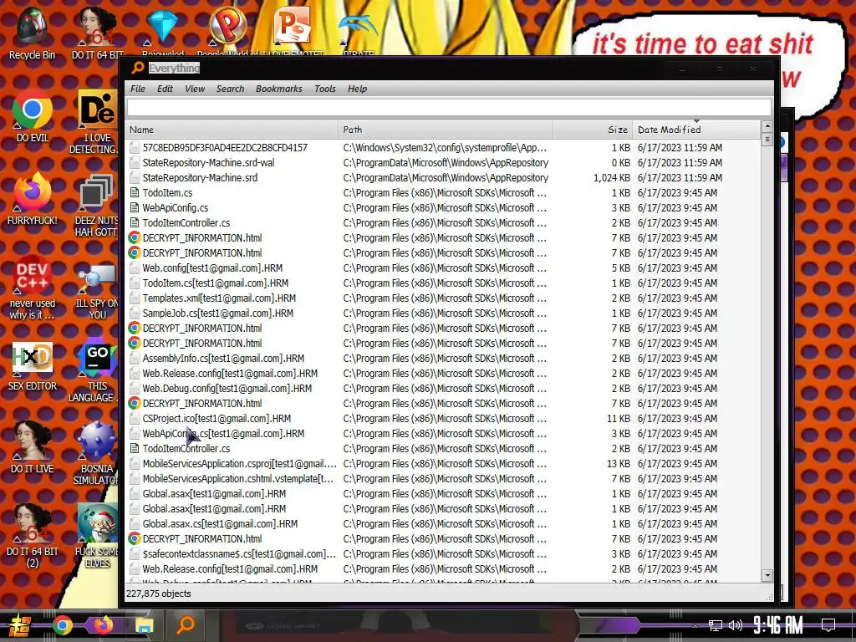This screenshot has height=642, width=856.
Task: Open the Peggle desktop icon
Action: click(x=227, y=30)
